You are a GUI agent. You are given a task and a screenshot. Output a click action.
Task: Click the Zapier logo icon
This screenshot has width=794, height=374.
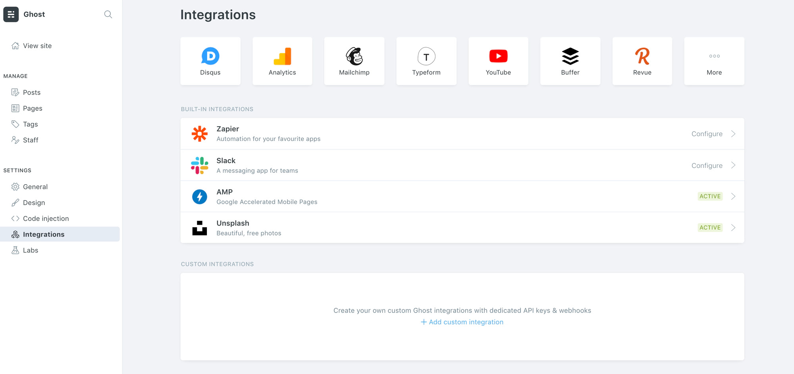200,134
